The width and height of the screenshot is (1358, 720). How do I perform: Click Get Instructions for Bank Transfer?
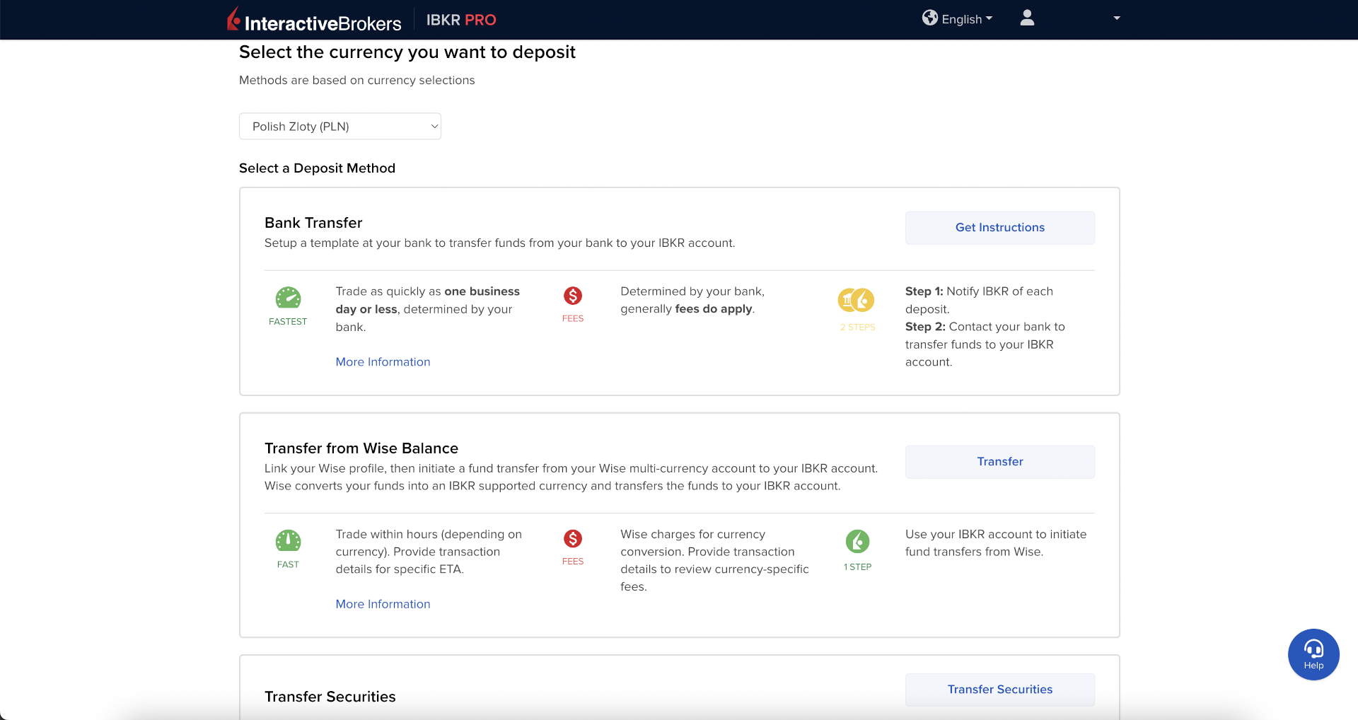pyautogui.click(x=999, y=228)
